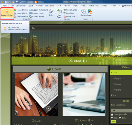
Task: Select the laptop meeting photo
Action: pyautogui.click(x=84, y=94)
